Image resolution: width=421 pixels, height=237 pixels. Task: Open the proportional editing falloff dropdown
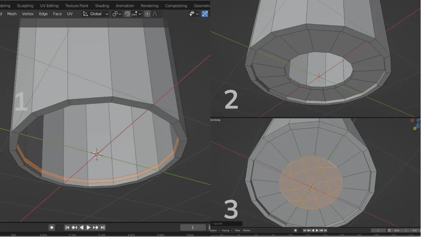[156, 14]
